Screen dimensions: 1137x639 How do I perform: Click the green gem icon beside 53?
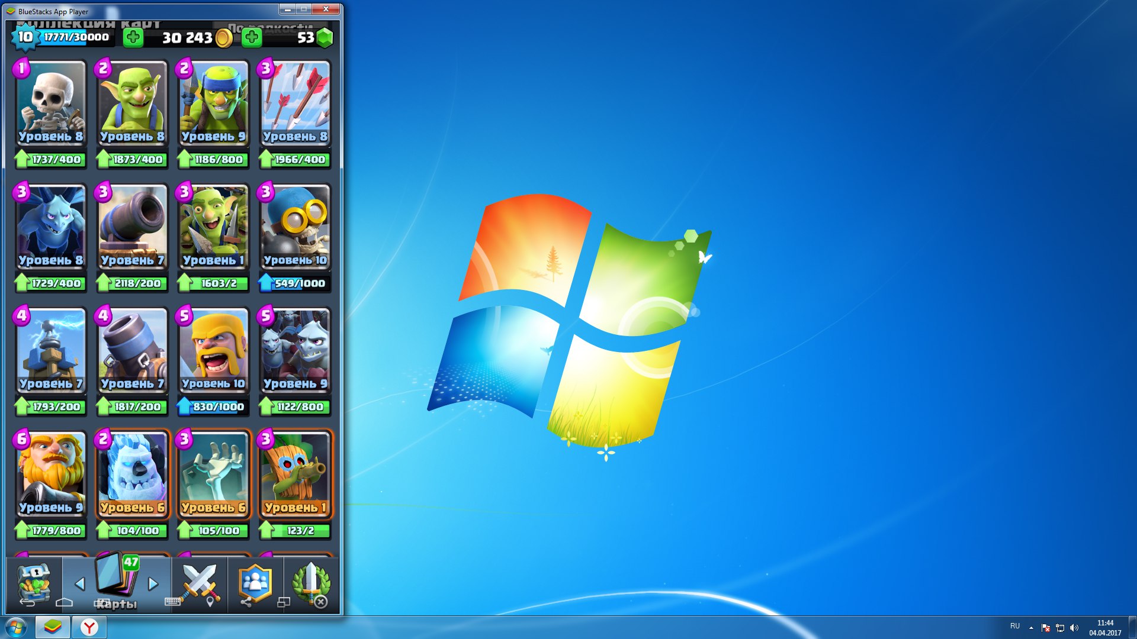click(x=325, y=38)
